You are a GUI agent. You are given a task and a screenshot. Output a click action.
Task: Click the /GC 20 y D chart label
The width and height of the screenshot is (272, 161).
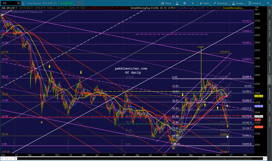pos(8,8)
